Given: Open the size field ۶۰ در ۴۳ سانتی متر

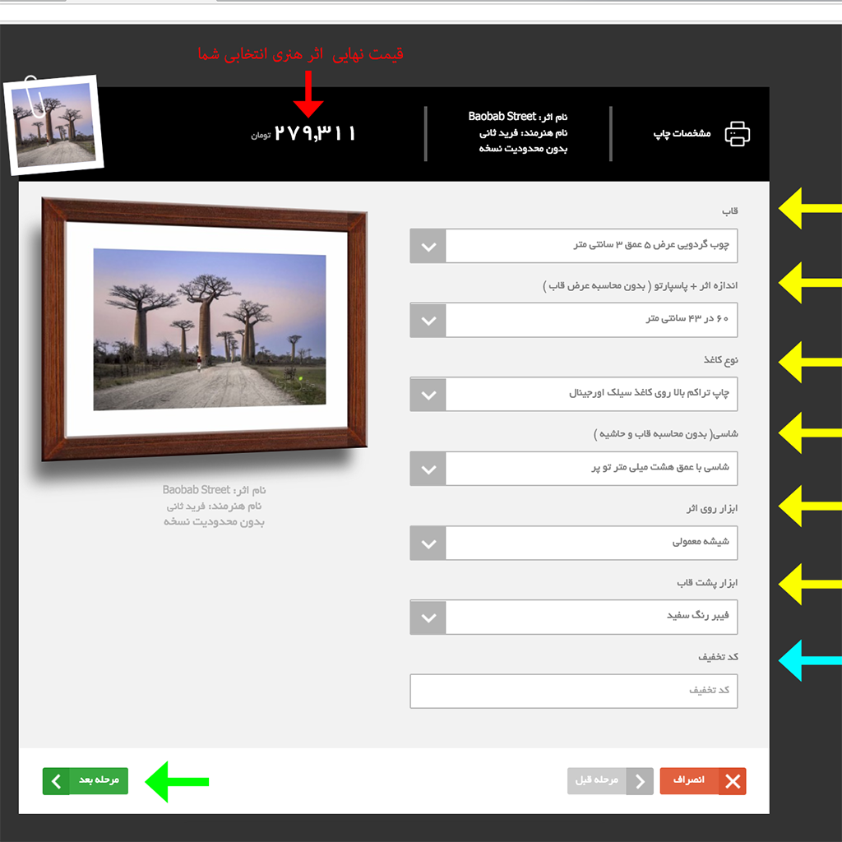Looking at the screenshot, I should 573,320.
